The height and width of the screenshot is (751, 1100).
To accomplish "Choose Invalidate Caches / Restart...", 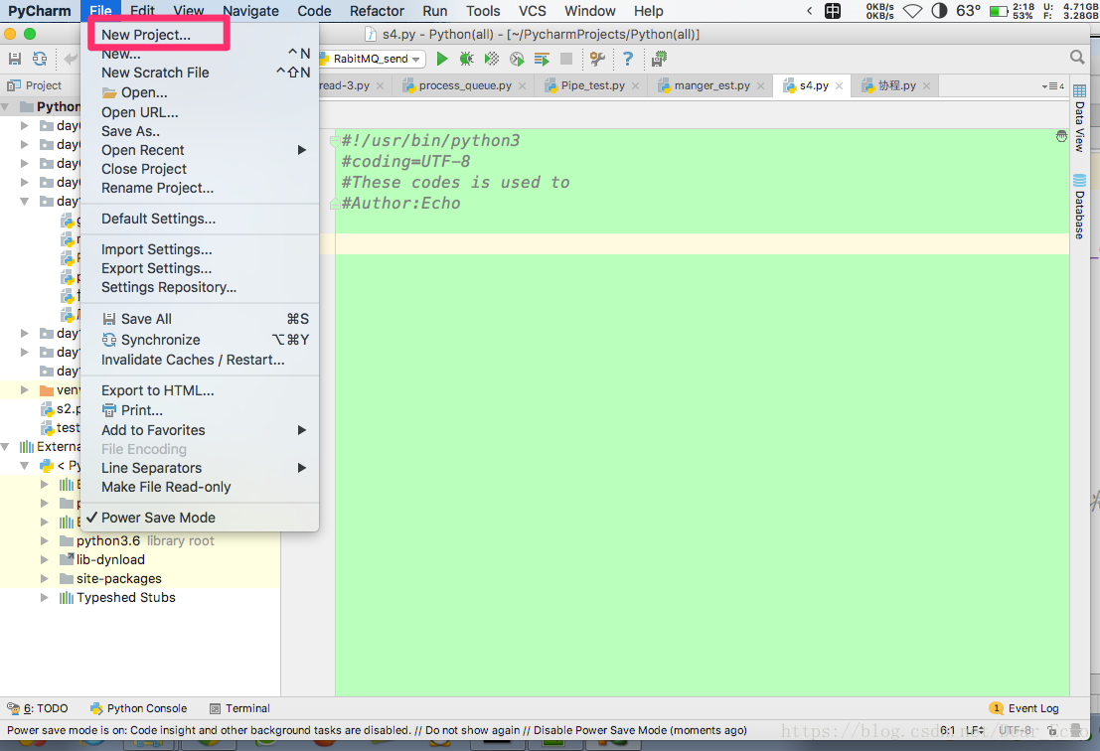I will (x=200, y=360).
